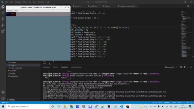The height and width of the screenshot is (109, 194).
Task: Show the DEBUG CONSOLE panel tab
Action: pyautogui.click(x=76, y=67)
